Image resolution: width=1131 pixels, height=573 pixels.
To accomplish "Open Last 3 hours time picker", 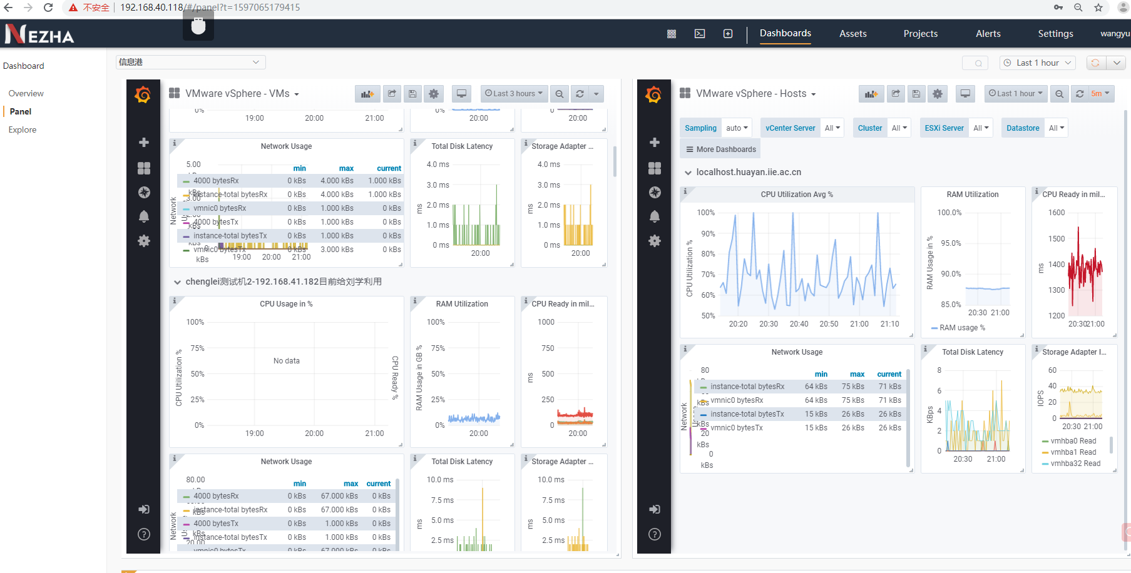I will (514, 94).
